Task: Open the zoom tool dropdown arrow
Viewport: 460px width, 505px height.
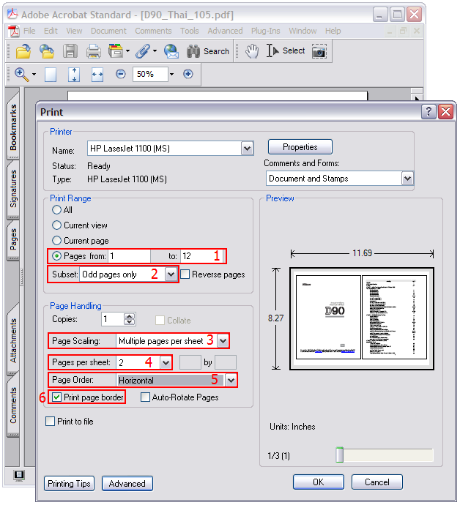Action: [34, 75]
